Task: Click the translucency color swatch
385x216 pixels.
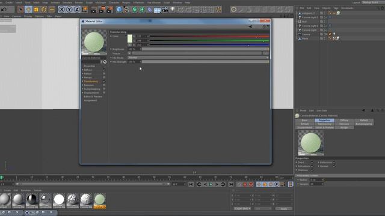Action: 130,38
